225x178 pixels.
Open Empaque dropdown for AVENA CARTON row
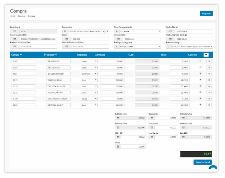pyautogui.click(x=89, y=92)
